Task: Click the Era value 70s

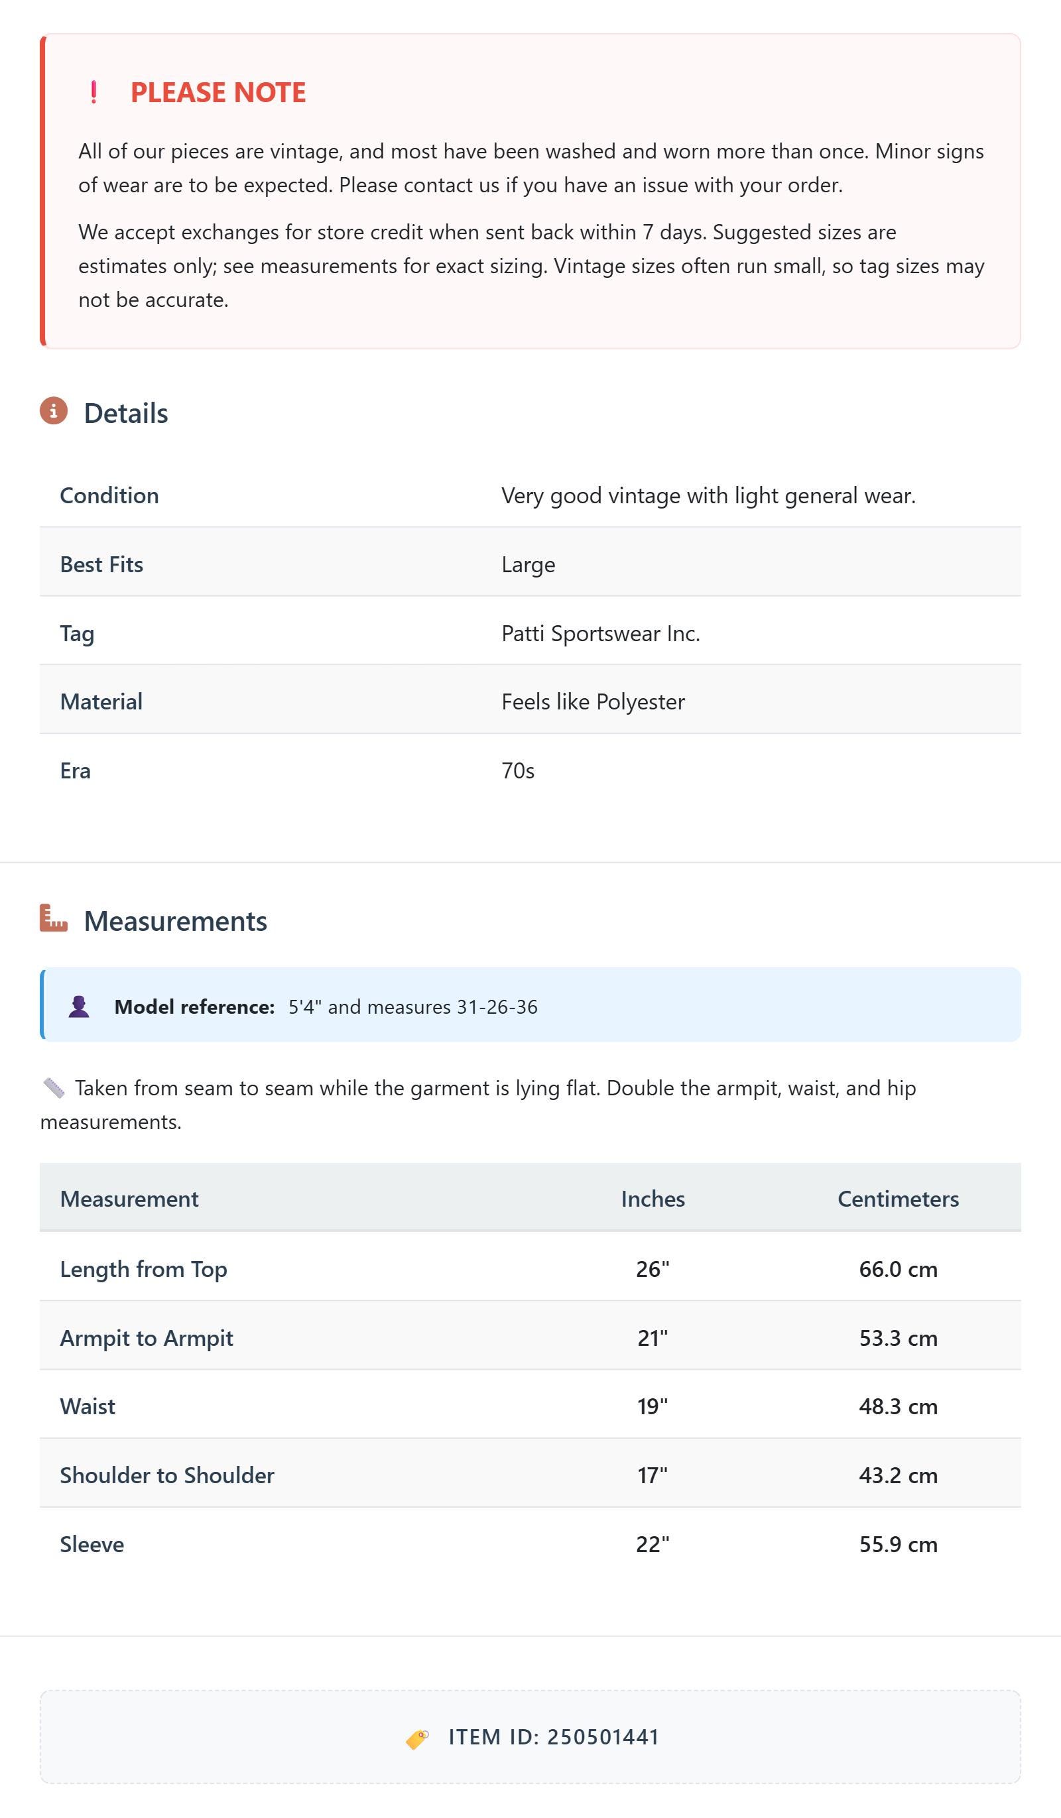Action: coord(518,771)
